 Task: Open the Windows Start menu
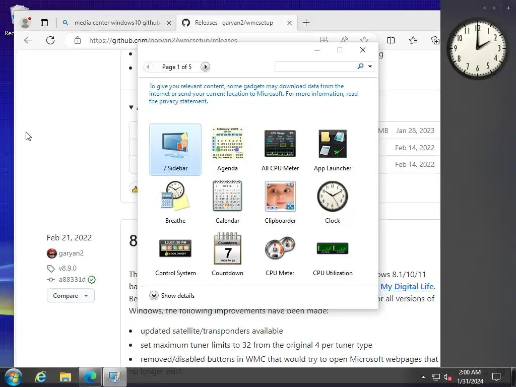tap(13, 377)
